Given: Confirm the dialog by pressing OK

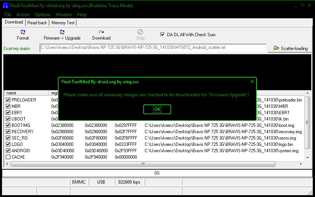Looking at the screenshot, I should 157,109.
